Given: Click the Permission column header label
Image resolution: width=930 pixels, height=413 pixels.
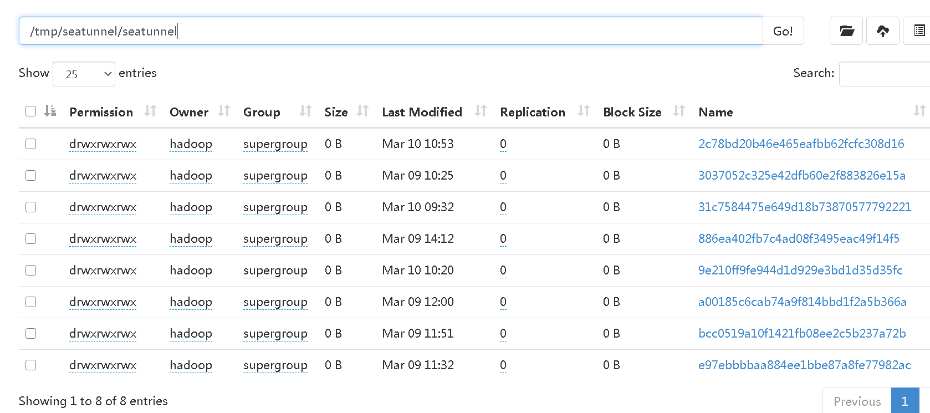Looking at the screenshot, I should 101,112.
